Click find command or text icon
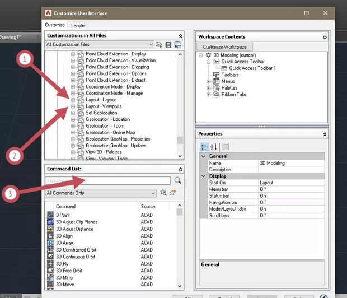 (x=163, y=193)
